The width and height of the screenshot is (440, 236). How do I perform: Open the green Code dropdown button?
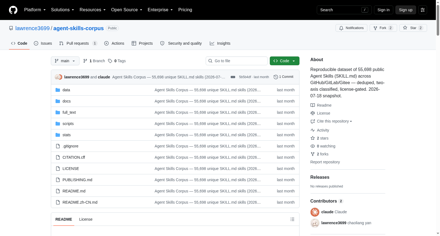(x=285, y=61)
